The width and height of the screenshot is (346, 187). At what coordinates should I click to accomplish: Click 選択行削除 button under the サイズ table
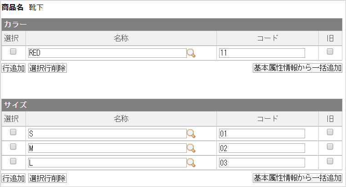47,178
